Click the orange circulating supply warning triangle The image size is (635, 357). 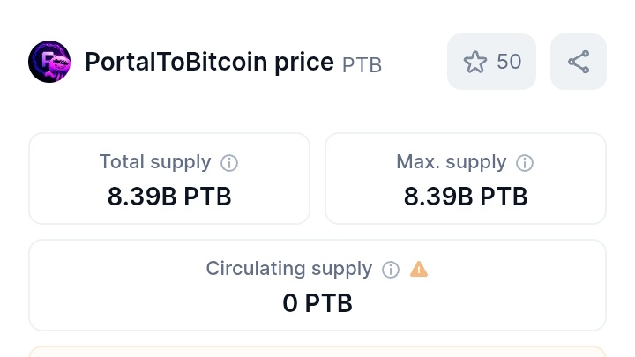tap(419, 269)
